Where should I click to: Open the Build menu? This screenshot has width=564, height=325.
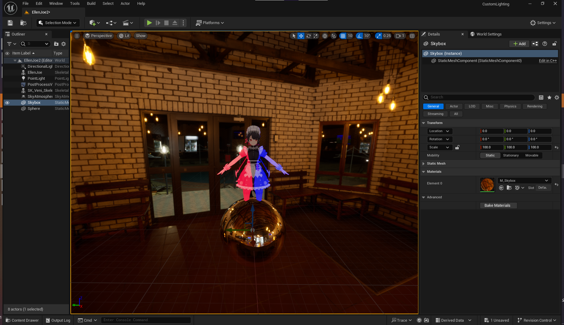(91, 4)
